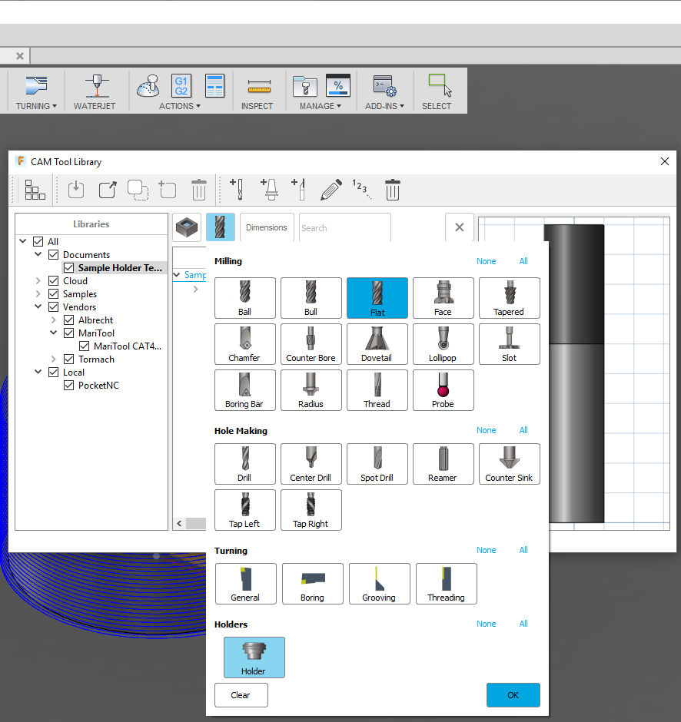Click inside the Search field
Screen dimensions: 681x722
[x=345, y=227]
